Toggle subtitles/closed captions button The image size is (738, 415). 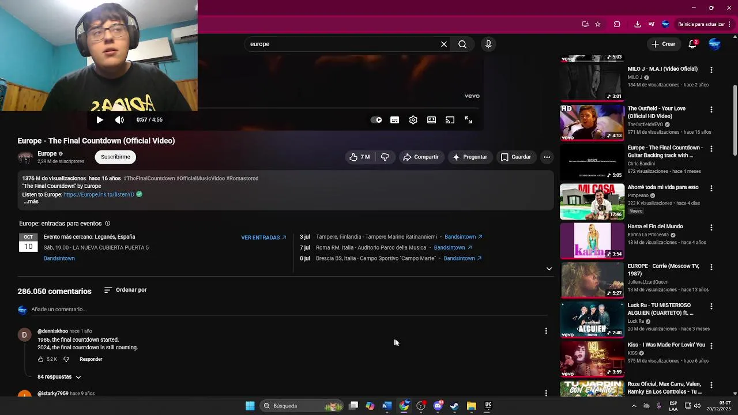pos(394,120)
